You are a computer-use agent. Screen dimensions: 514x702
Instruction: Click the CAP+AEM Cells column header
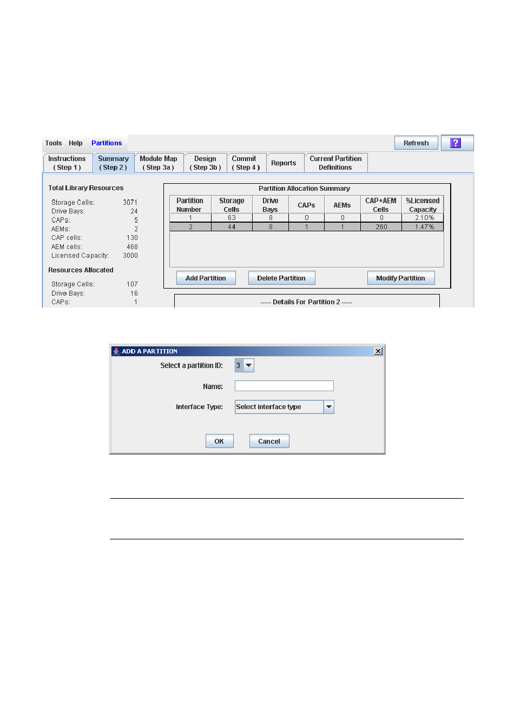(381, 205)
